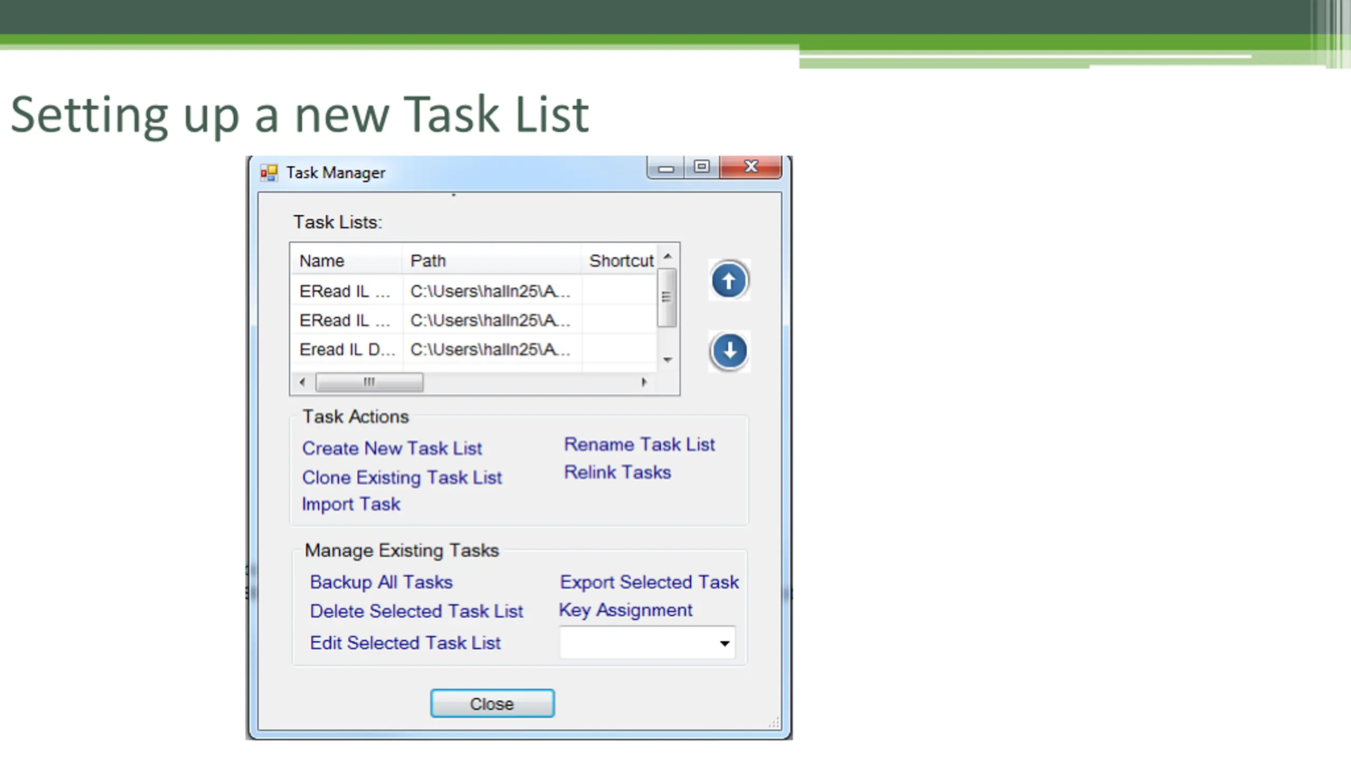The image size is (1351, 760).
Task: Click the vertical scrollbar down arrow
Action: coord(668,360)
